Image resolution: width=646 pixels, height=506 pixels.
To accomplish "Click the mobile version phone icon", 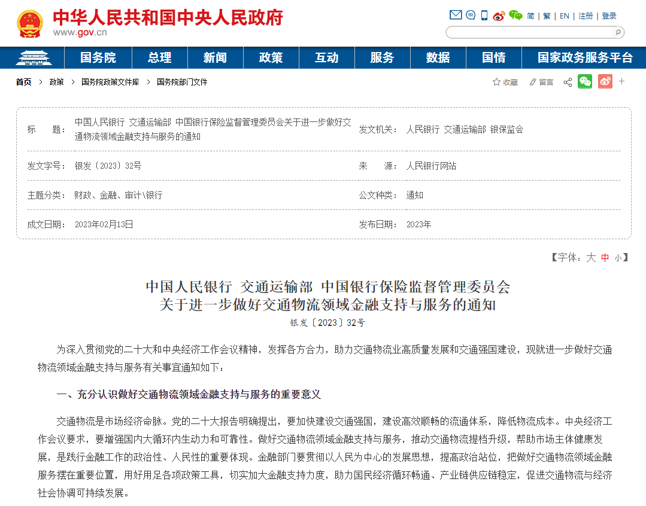I will pyautogui.click(x=483, y=16).
